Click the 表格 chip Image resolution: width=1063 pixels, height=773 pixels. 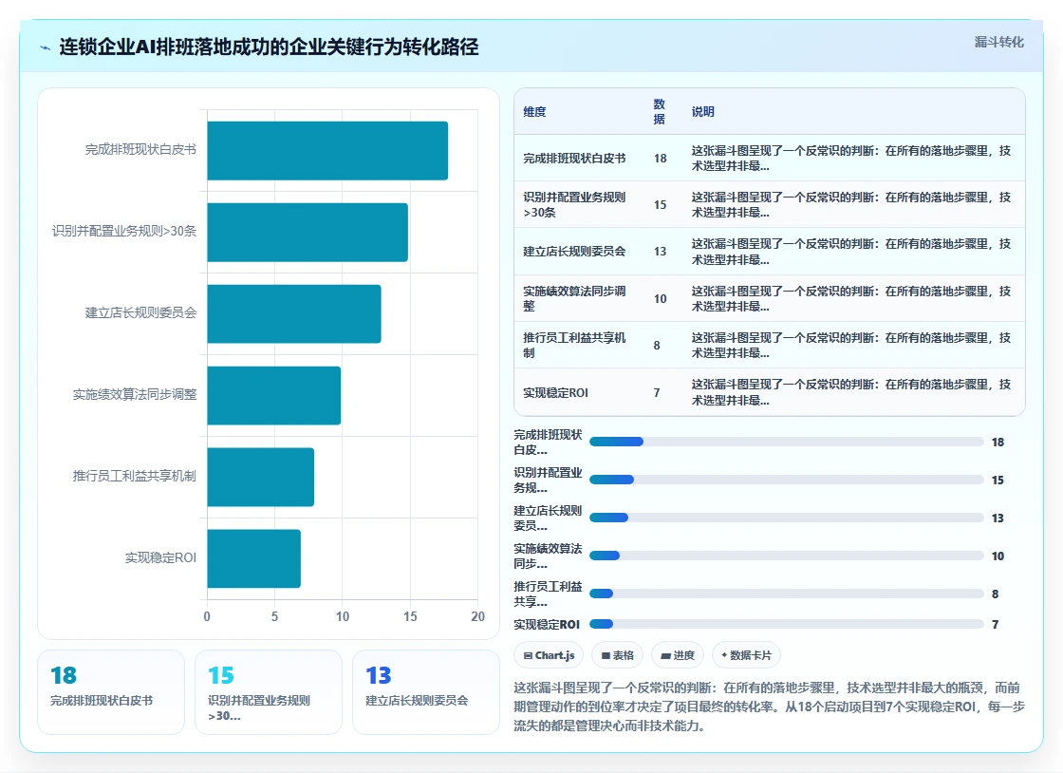(617, 655)
